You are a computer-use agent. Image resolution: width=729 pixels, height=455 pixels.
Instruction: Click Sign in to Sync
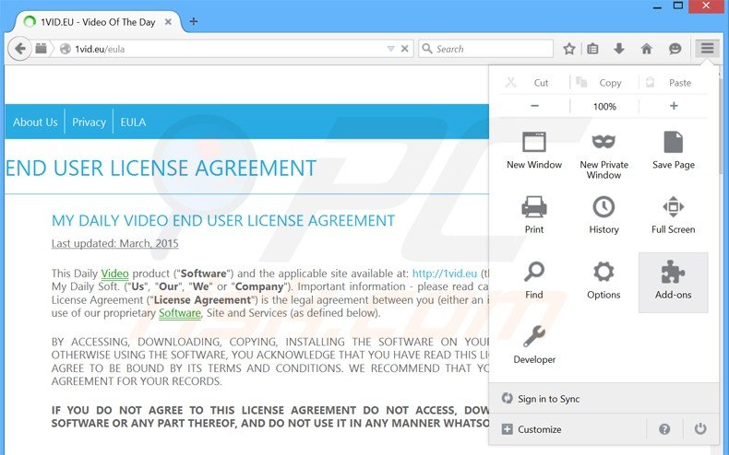604,399
